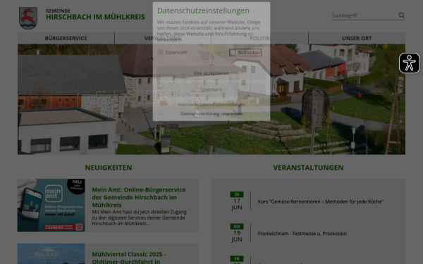Click the Speichern button
This screenshot has height=264, width=423.
click(211, 89)
